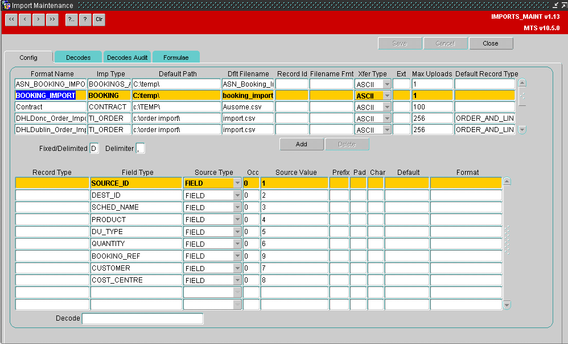Viewport: 568px width, 344px height.
Task: Click the Close button
Action: 491,43
